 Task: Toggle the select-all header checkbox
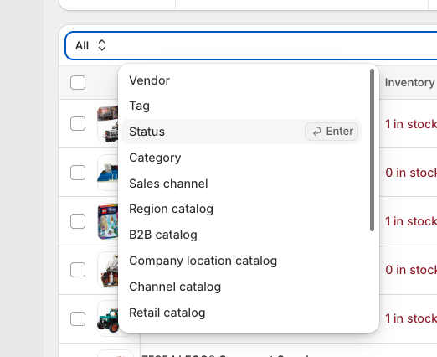tap(78, 83)
